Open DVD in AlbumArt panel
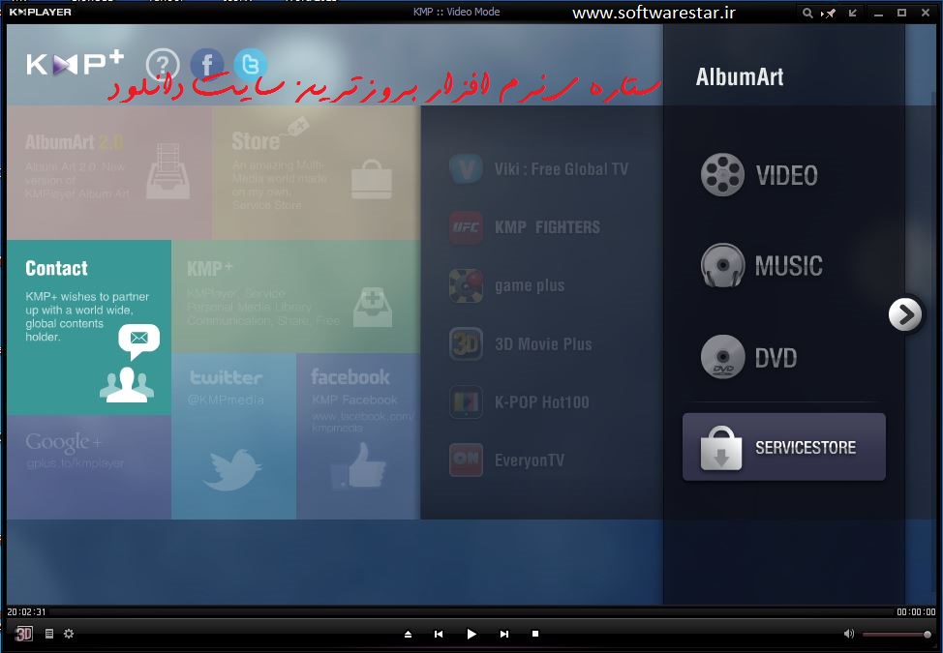Image resolution: width=943 pixels, height=653 pixels. [x=749, y=357]
